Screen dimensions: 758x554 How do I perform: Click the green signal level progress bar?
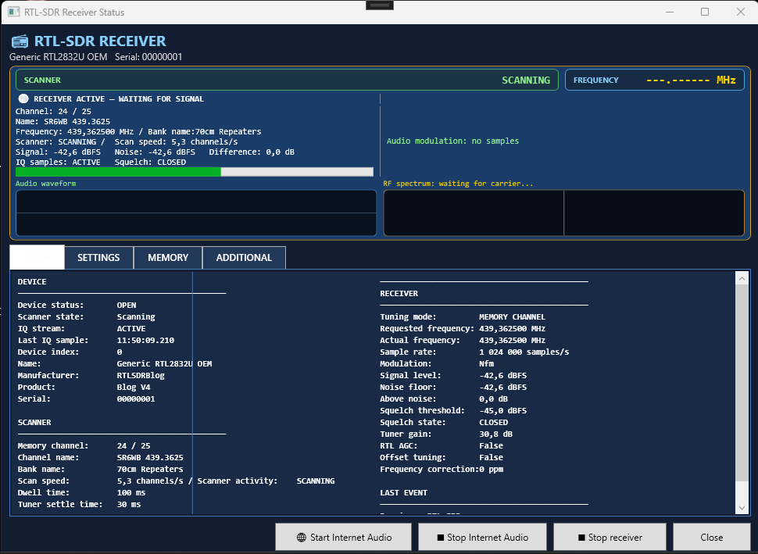pos(195,172)
